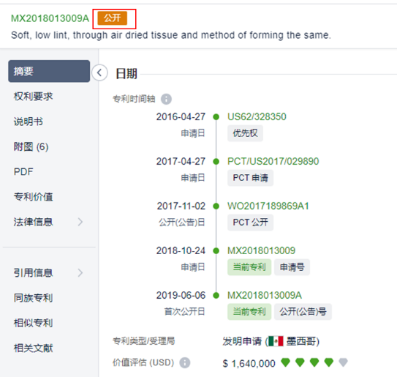397x377 pixels.
Task: Click info icon next to 价值评估 (USD)
Action: (x=185, y=363)
